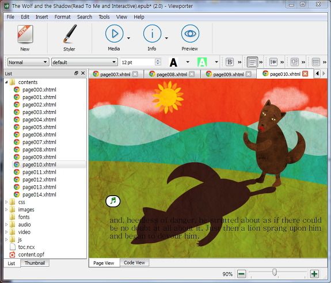Switch to Page View
The width and height of the screenshot is (331, 283).
click(104, 263)
